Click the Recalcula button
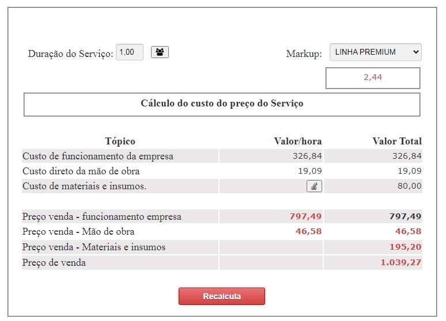Viewport: 446px width, 321px height. pyautogui.click(x=222, y=296)
